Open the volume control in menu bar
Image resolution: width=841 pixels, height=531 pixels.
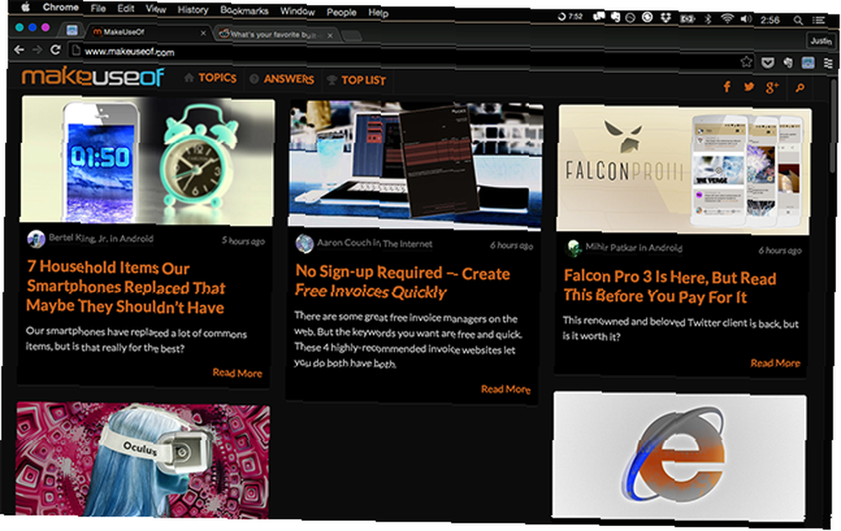[746, 19]
